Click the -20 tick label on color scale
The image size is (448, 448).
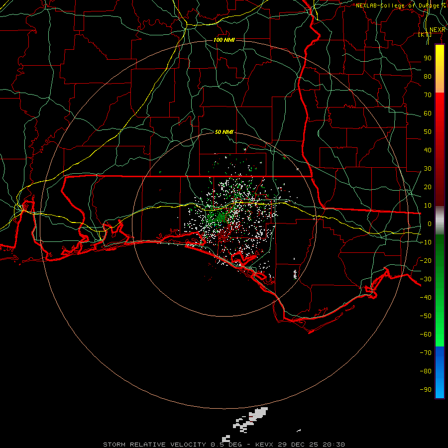click(426, 261)
